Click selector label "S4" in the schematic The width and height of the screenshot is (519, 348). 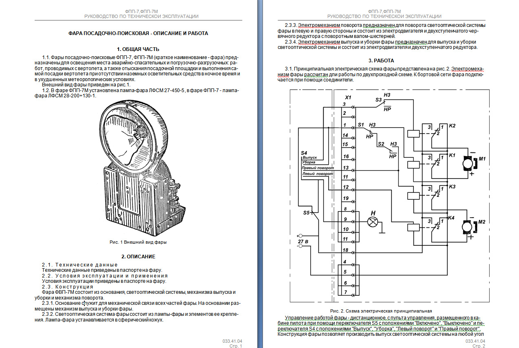304,153
